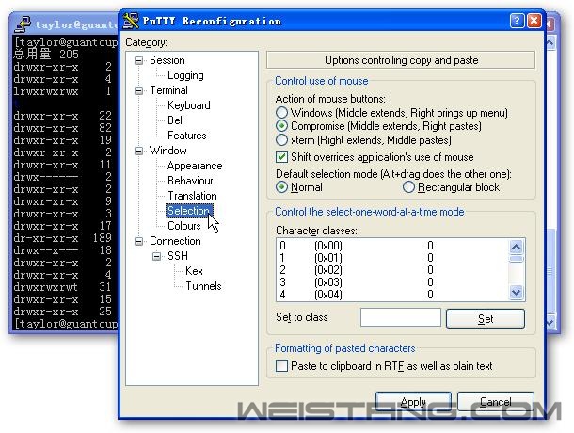574x433 pixels.
Task: Collapse the Connection tree node
Action: [x=138, y=241]
